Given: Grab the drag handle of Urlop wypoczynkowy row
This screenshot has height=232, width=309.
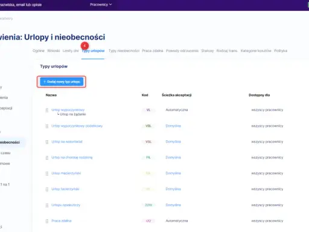Looking at the screenshot, I should tap(47, 110).
